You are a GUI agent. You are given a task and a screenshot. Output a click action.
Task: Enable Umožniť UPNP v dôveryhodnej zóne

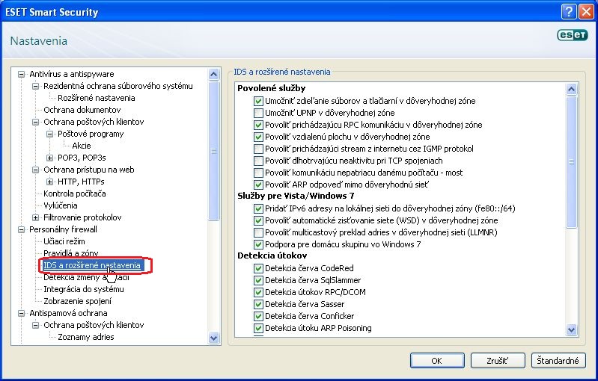(258, 113)
